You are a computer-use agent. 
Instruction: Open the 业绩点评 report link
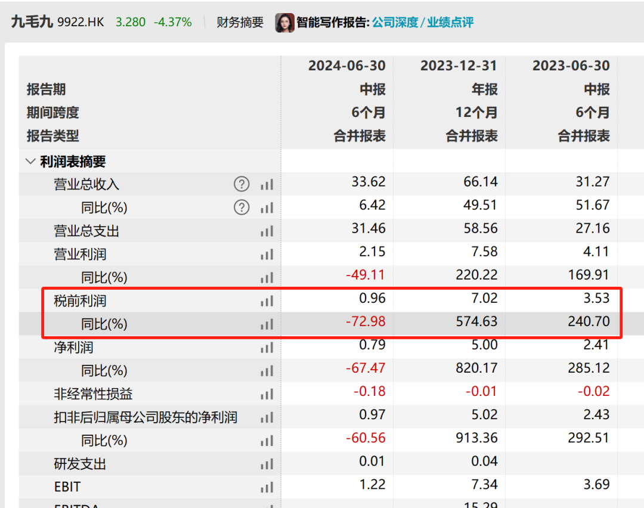tap(450, 23)
